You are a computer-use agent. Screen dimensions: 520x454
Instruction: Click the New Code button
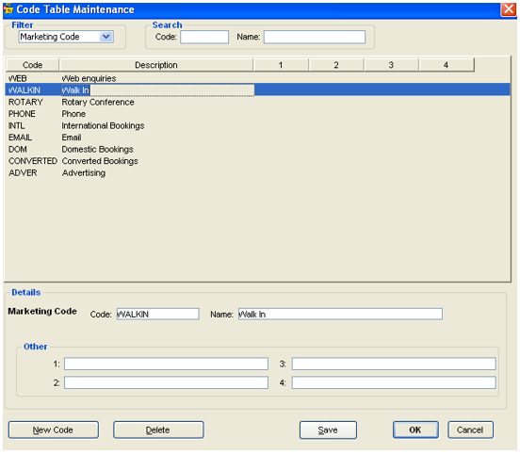[54, 430]
